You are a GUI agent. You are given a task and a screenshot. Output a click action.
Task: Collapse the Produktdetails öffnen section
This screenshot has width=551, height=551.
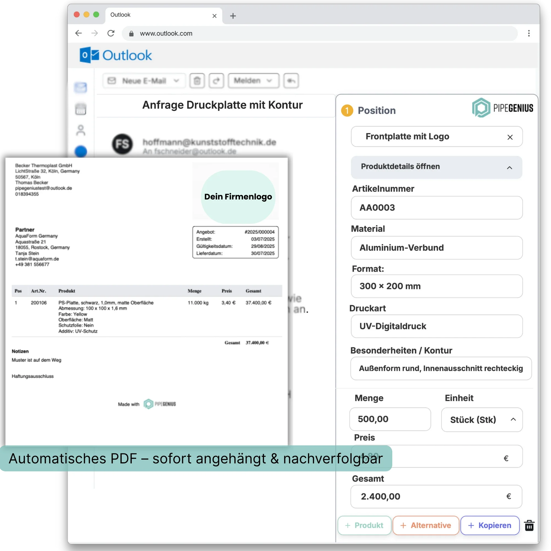click(x=509, y=168)
